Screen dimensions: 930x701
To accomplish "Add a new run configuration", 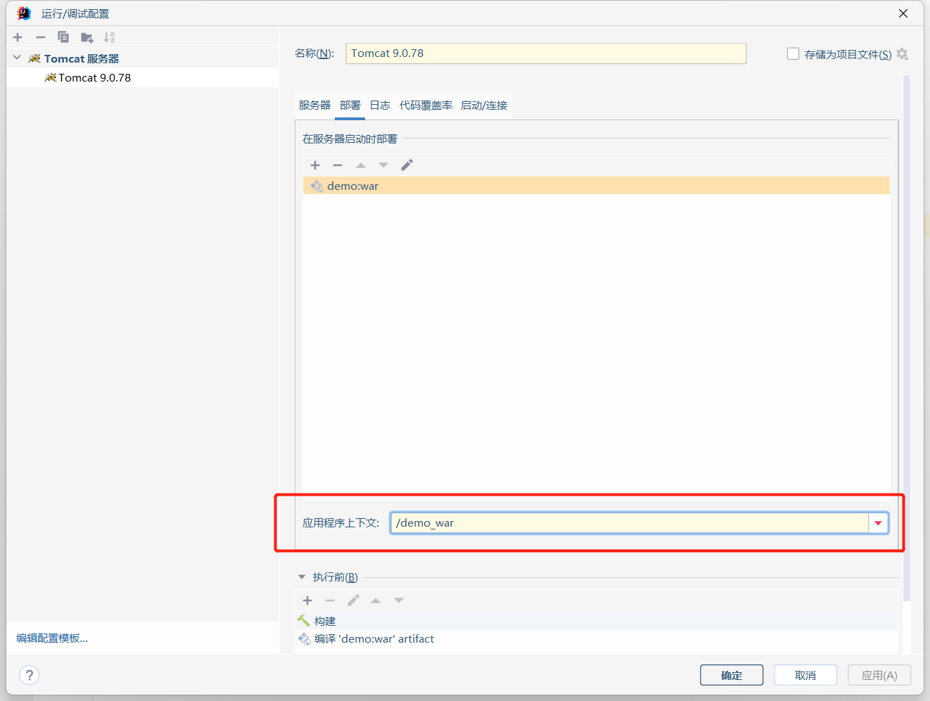I will [18, 37].
